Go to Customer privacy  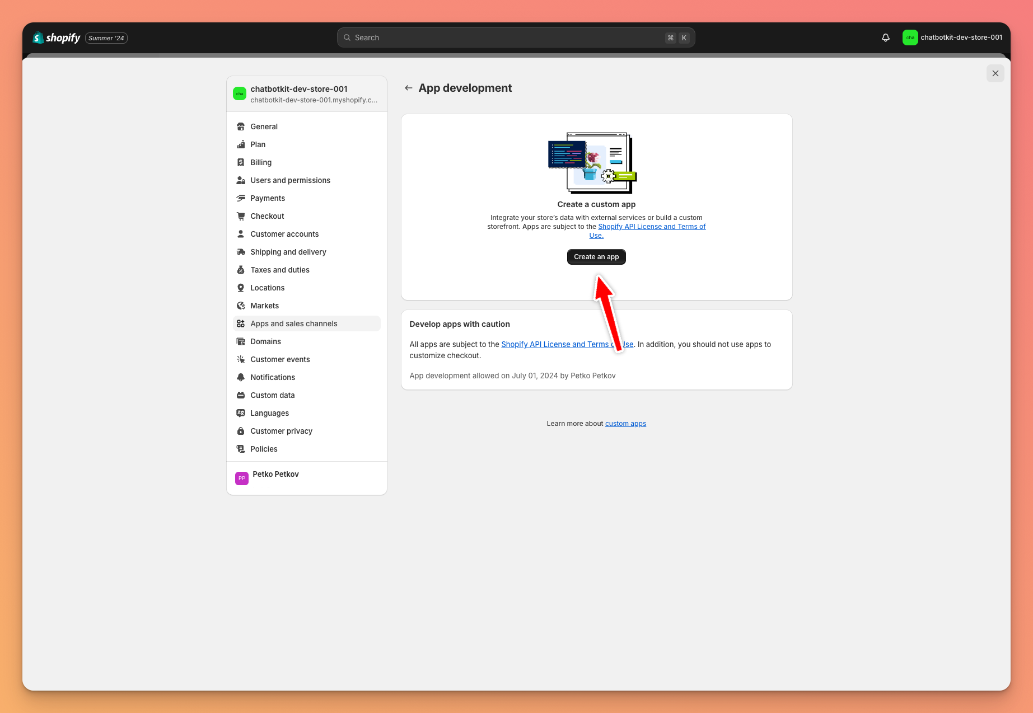[x=306, y=431]
